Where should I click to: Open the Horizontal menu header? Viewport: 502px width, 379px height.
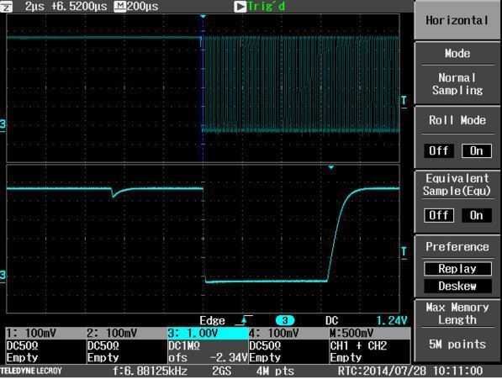(x=457, y=20)
